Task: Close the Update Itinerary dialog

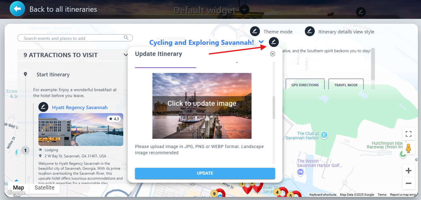Action: [273, 54]
